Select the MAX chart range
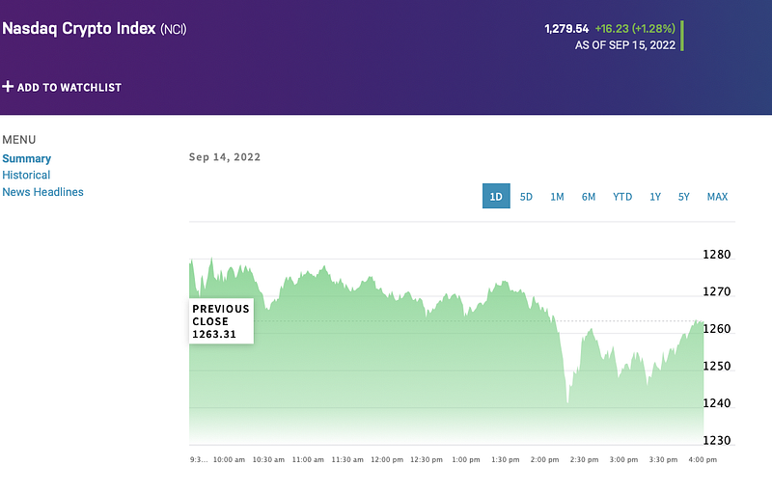The height and width of the screenshot is (494, 772). (x=717, y=197)
